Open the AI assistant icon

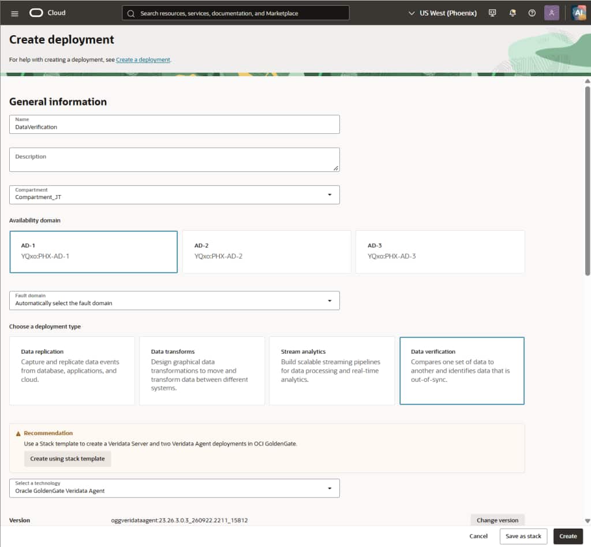click(x=578, y=13)
